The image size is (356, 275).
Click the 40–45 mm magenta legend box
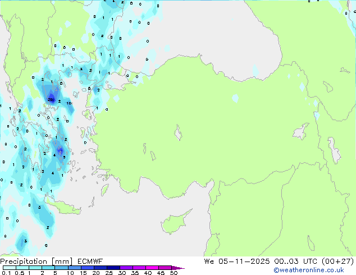[152, 268]
